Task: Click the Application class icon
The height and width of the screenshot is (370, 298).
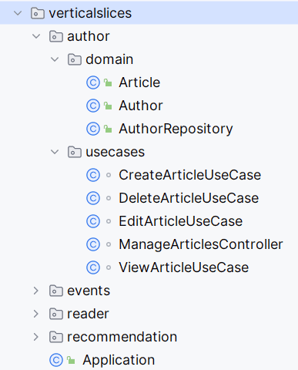Action: [56, 360]
